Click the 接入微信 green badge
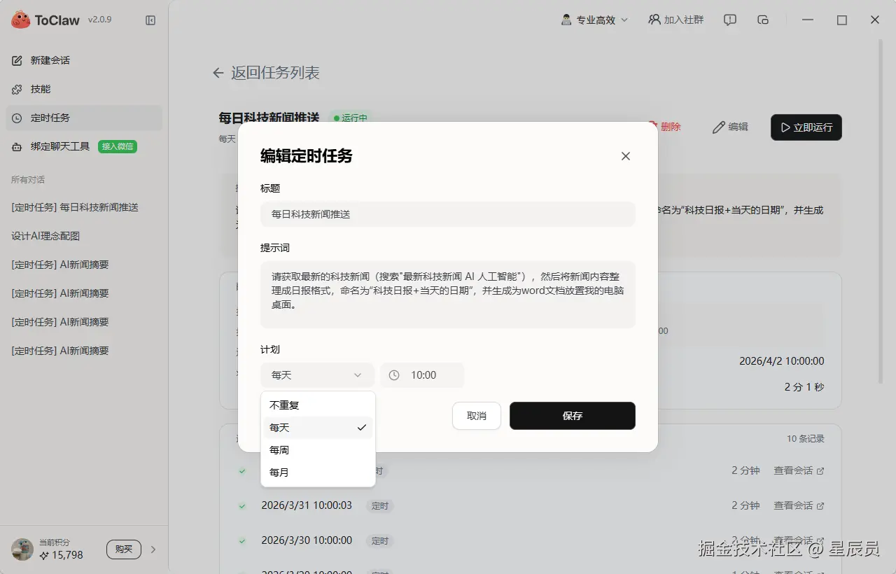 [x=118, y=146]
